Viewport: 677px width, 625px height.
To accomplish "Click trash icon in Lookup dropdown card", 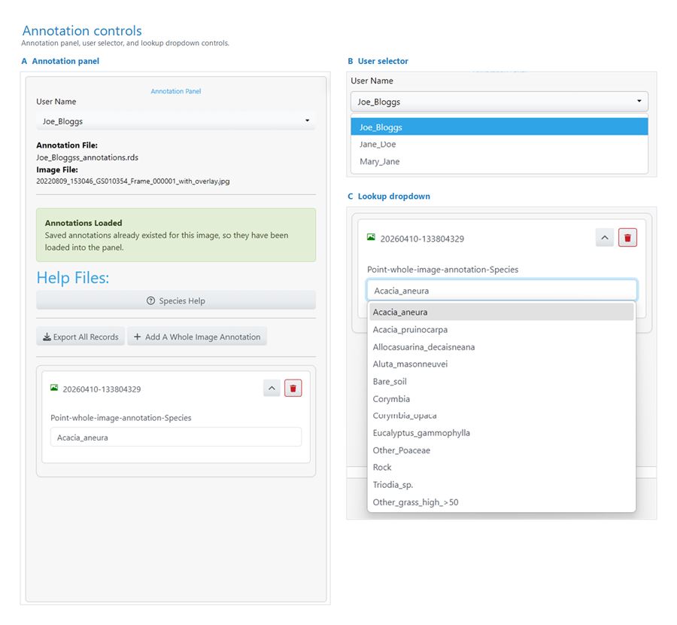I will click(627, 238).
